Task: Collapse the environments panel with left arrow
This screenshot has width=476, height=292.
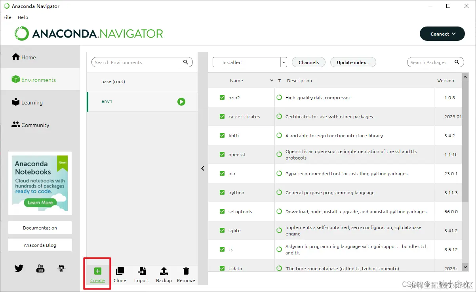Action: pyautogui.click(x=203, y=168)
